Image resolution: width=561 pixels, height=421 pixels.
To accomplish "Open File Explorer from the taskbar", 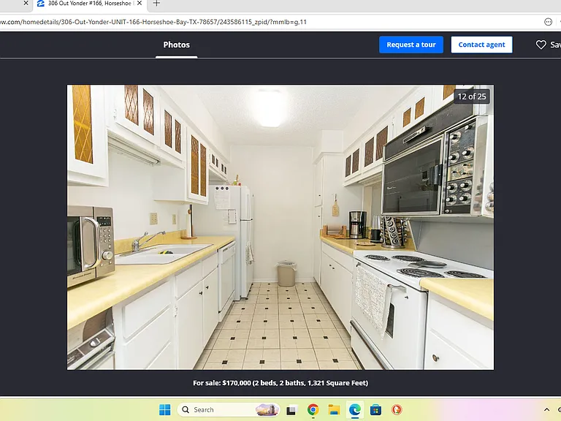I will pos(334,409).
